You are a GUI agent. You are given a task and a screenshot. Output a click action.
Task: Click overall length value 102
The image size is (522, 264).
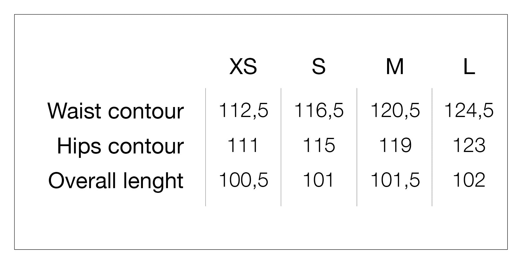[469, 180]
